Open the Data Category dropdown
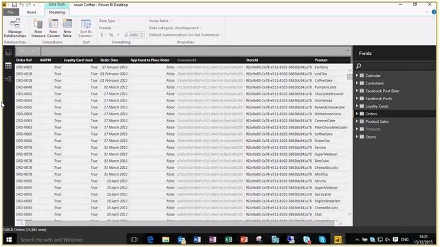Image resolution: width=440 pixels, height=247 pixels. [x=175, y=27]
